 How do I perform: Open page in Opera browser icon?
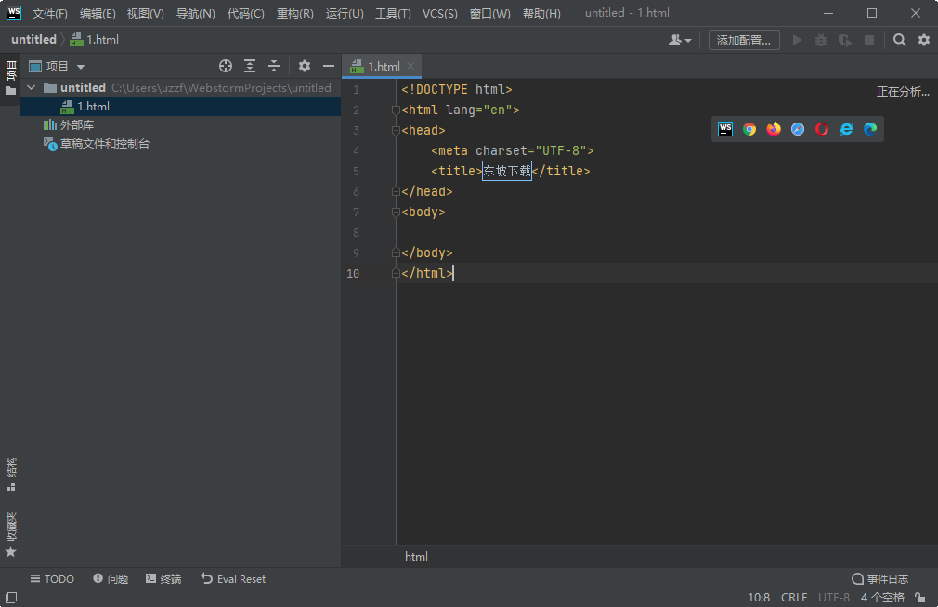822,129
